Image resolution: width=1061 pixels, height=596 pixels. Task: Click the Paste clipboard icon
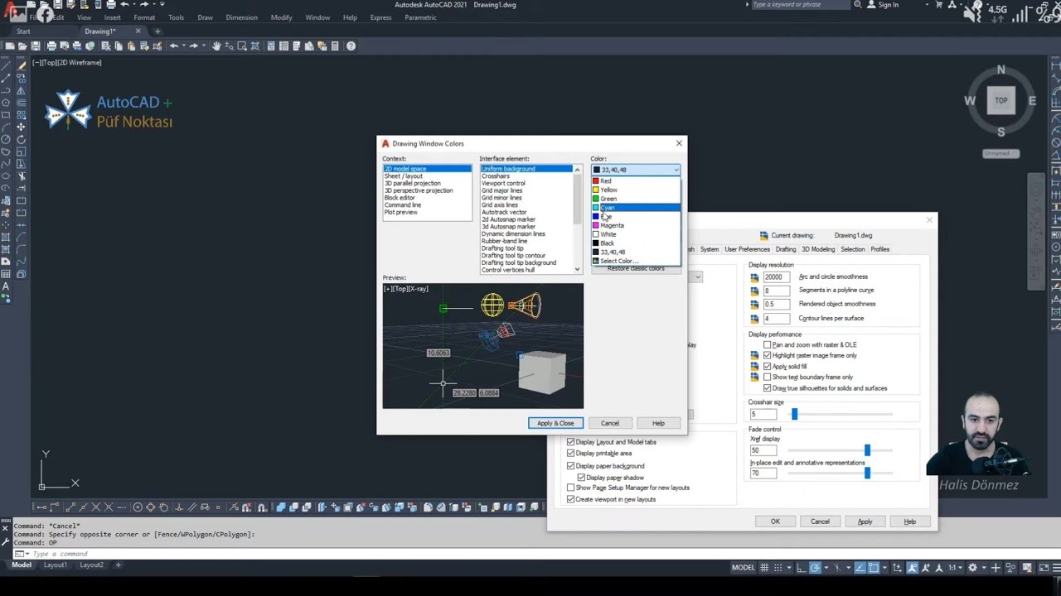(x=131, y=46)
